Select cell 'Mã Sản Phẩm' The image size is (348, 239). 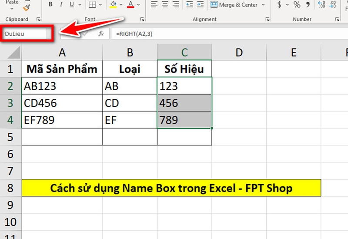click(x=62, y=69)
